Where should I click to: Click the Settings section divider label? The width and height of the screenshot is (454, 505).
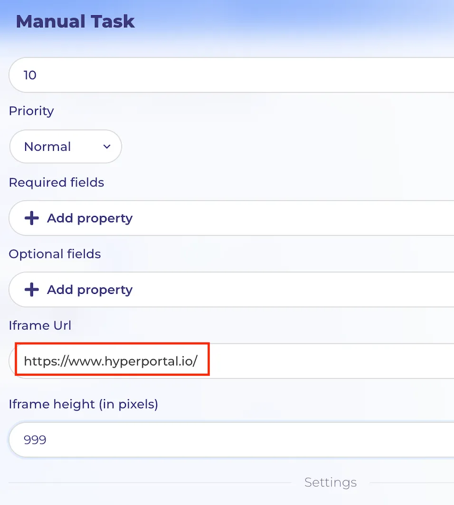pos(330,482)
